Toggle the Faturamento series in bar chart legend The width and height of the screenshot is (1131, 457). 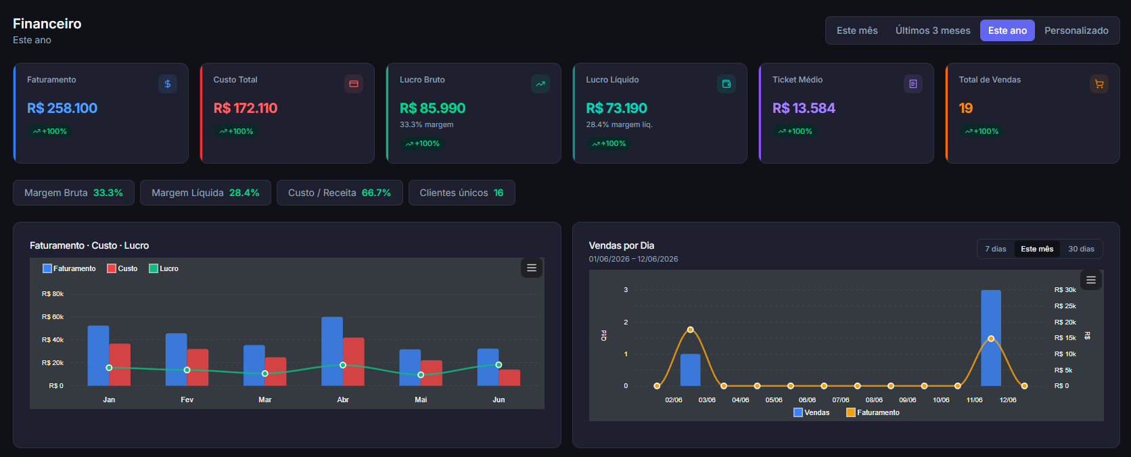pyautogui.click(x=69, y=268)
